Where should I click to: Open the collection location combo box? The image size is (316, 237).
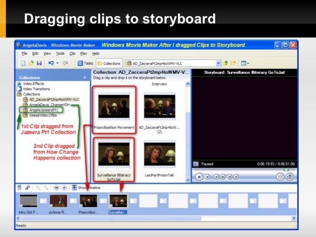(x=173, y=63)
